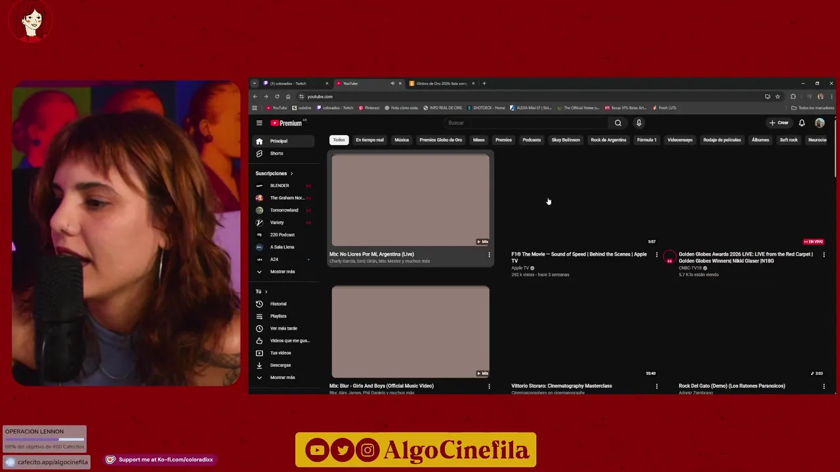Open Mix: Blur Girls And Boys thumbnail
840x472 pixels.
pyautogui.click(x=410, y=332)
